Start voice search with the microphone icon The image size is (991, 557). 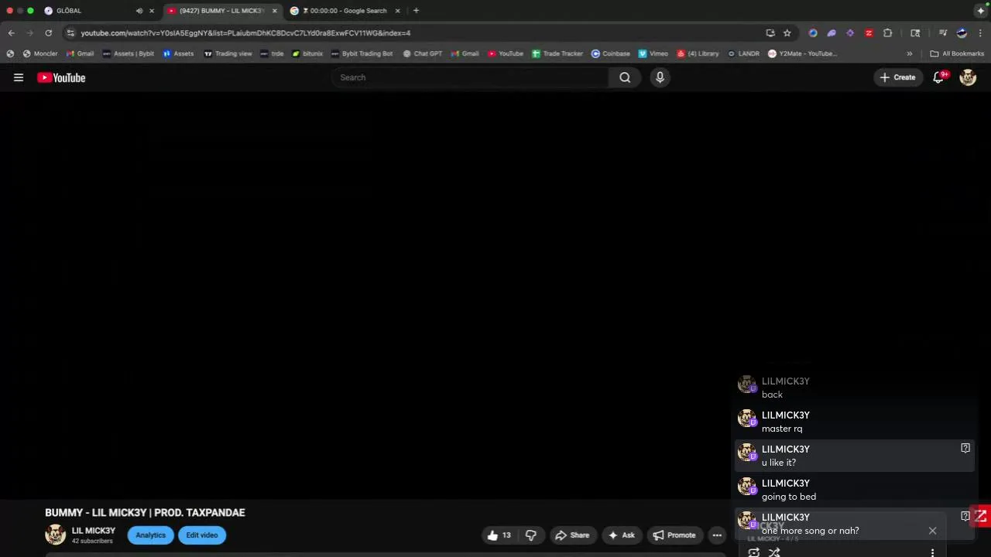[660, 77]
